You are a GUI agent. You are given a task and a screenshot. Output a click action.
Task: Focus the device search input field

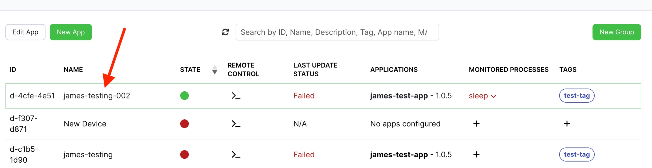point(337,32)
